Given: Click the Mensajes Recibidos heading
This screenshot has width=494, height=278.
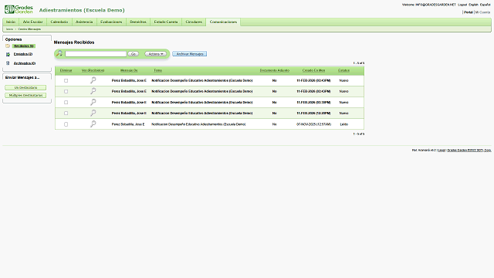Looking at the screenshot, I should [x=74, y=42].
